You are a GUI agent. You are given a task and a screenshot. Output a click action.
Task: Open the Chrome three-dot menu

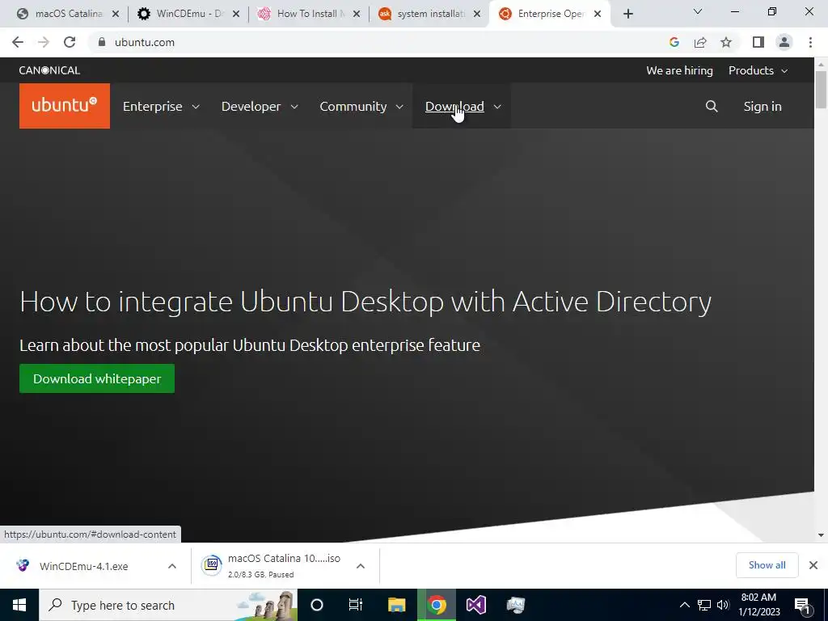[x=810, y=42]
